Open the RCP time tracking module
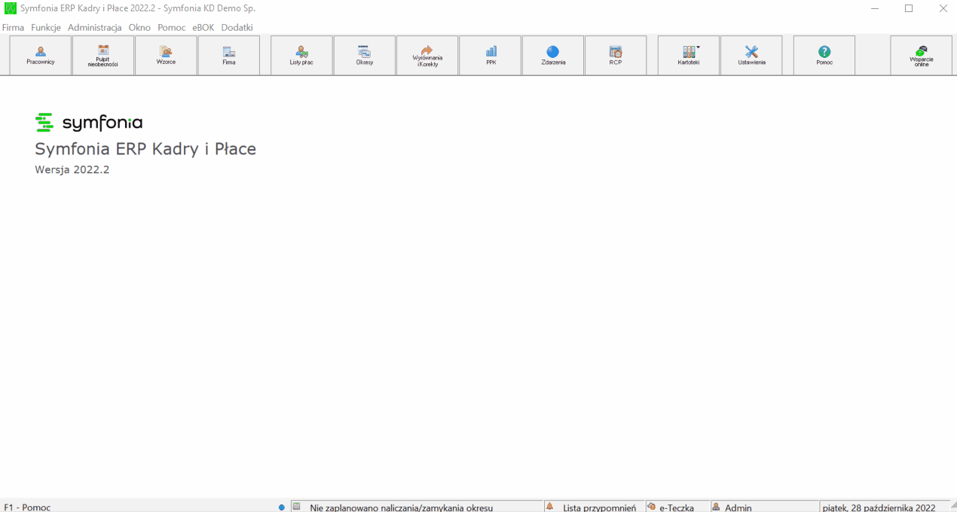This screenshot has height=512, width=957. 616,55
